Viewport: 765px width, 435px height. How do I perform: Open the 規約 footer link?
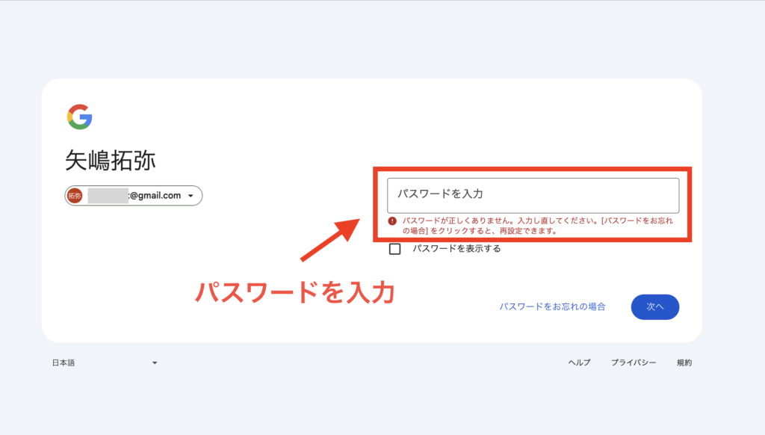click(684, 362)
